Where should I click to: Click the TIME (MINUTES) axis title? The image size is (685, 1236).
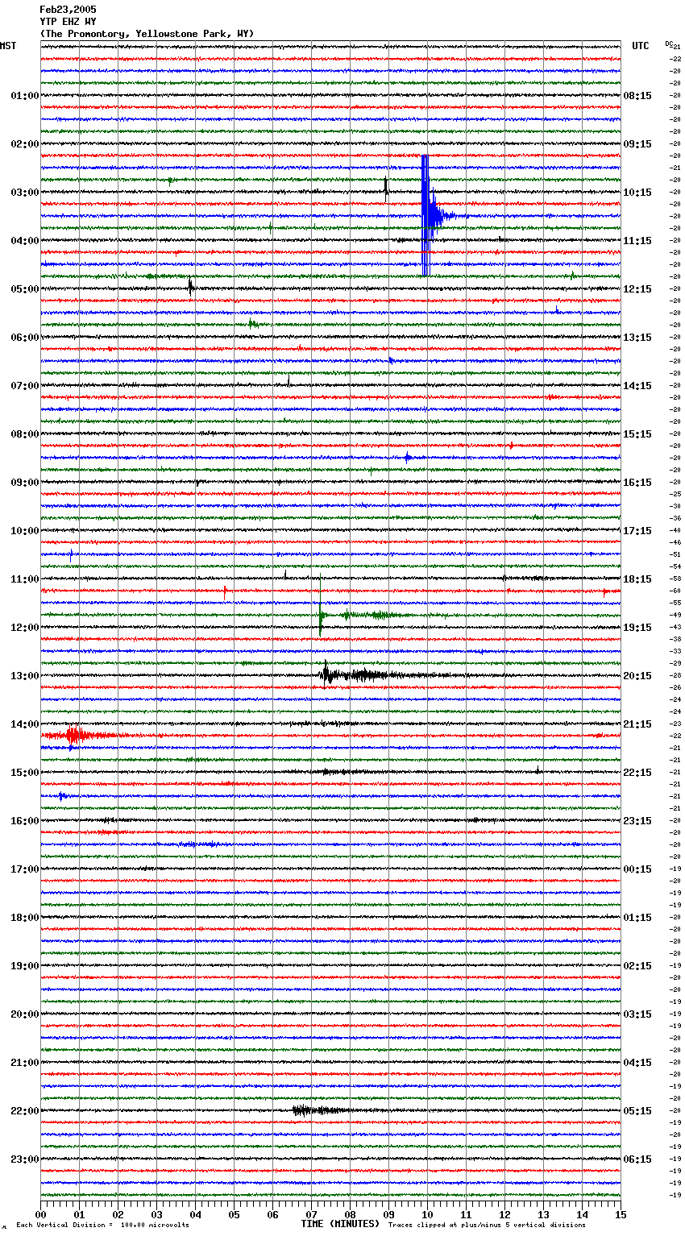(340, 1224)
